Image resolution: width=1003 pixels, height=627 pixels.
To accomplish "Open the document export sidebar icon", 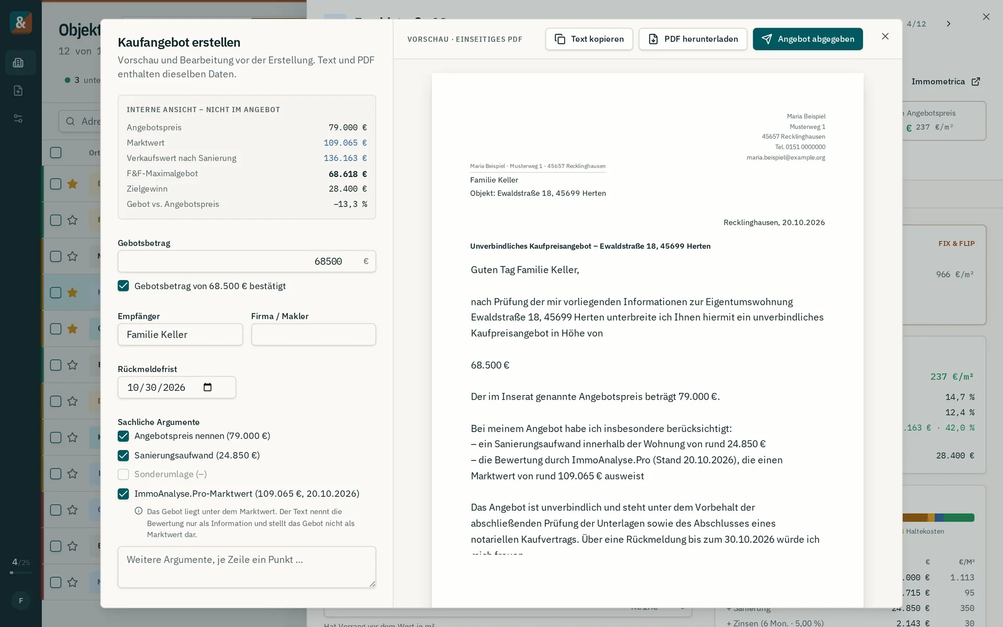I will (x=18, y=90).
